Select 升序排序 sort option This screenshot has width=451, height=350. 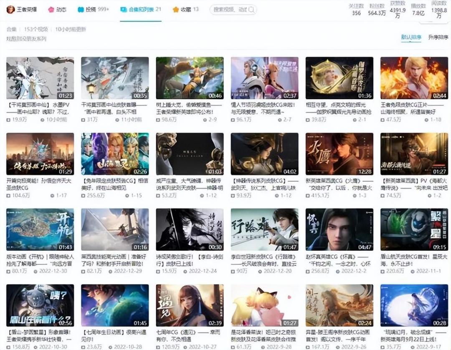point(438,37)
